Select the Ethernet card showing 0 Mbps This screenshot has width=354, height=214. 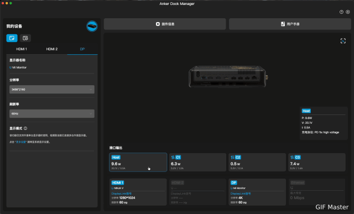point(317,192)
